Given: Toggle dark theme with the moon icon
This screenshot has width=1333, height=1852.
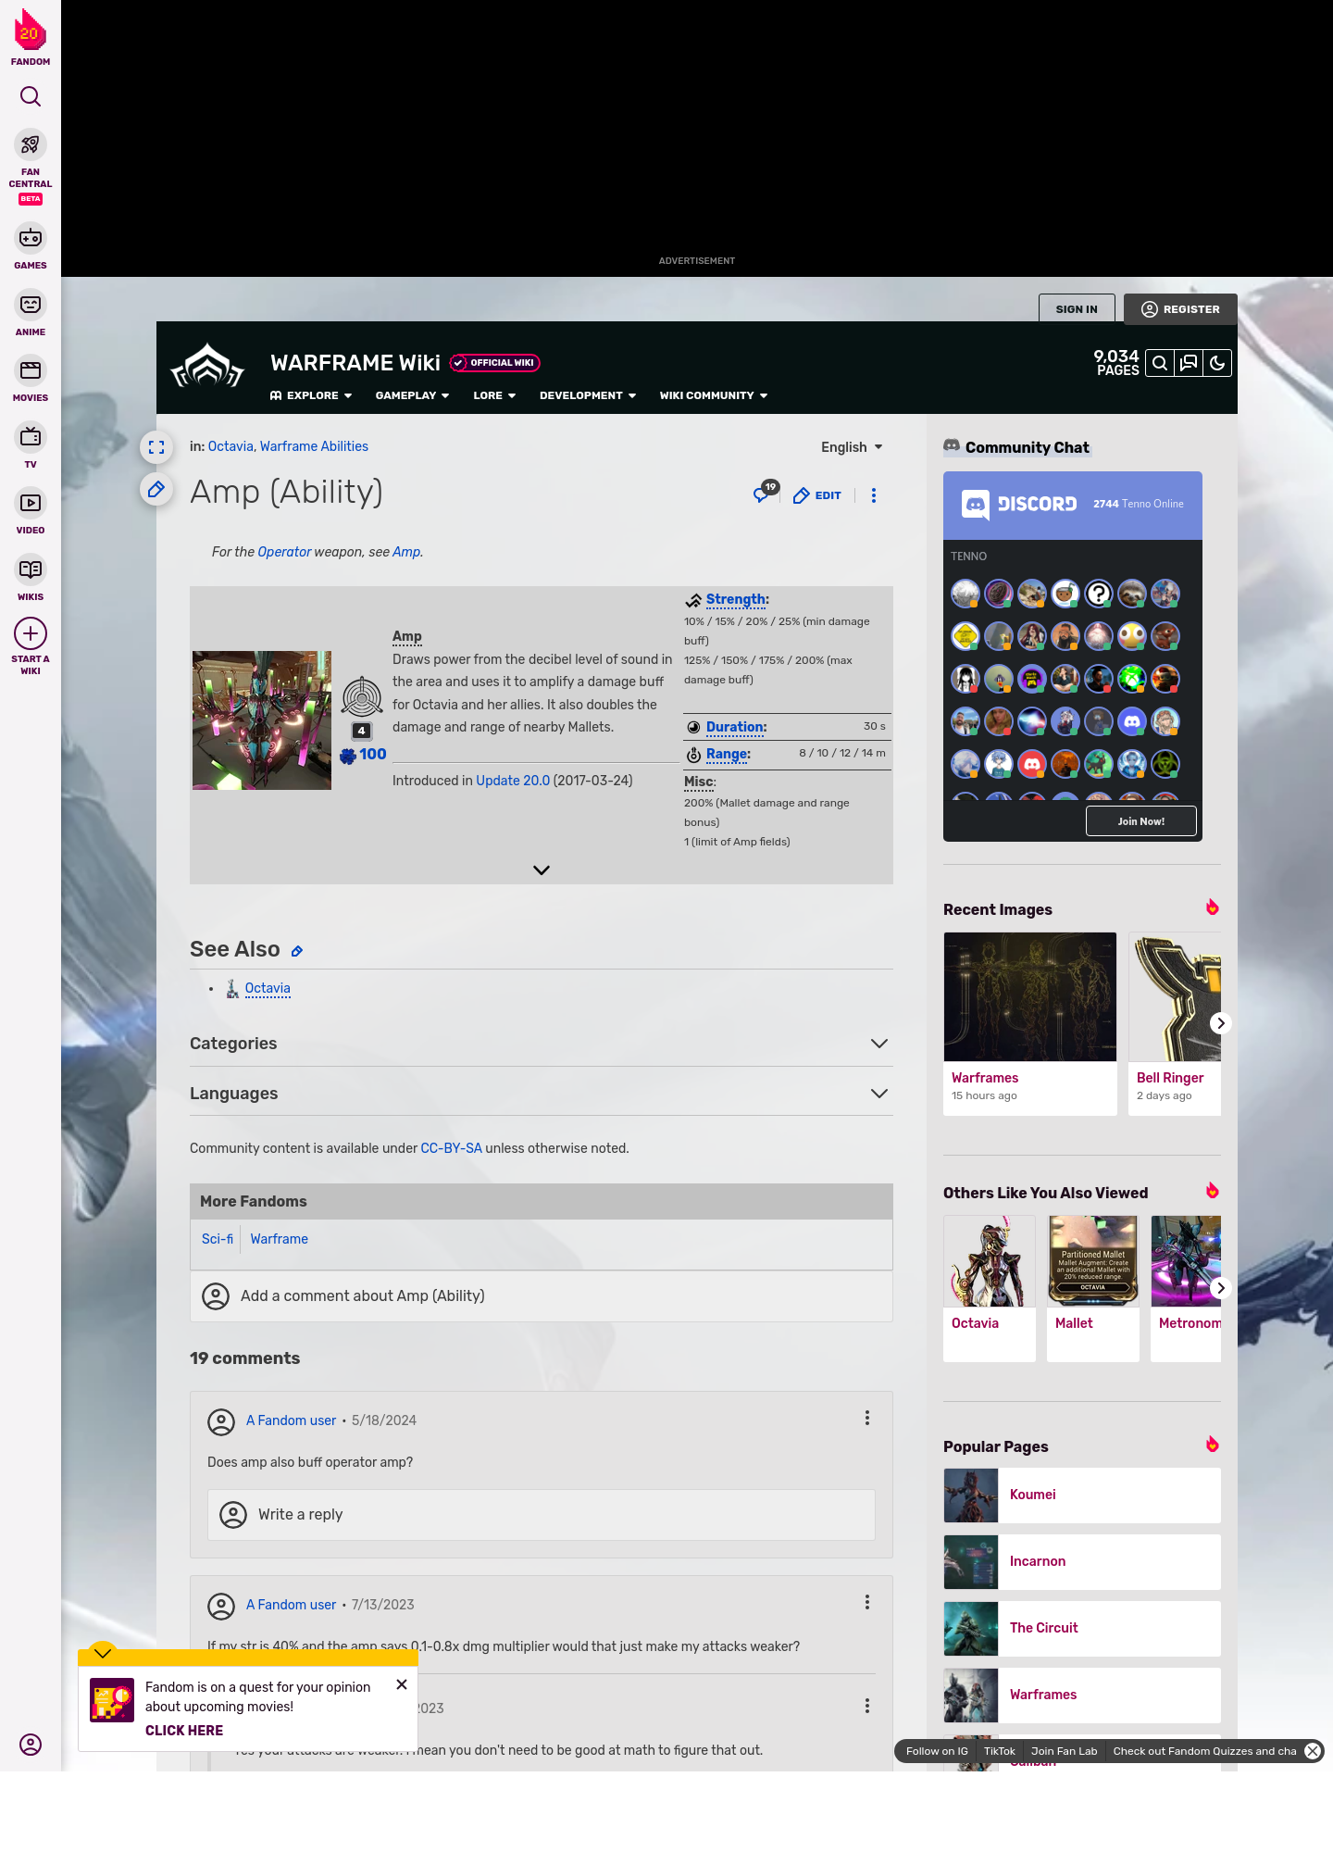Looking at the screenshot, I should (1217, 363).
